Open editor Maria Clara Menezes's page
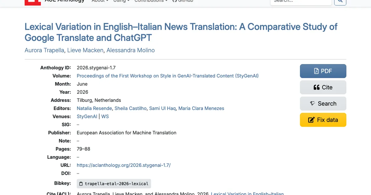The height and width of the screenshot is (195, 371). coord(201,108)
